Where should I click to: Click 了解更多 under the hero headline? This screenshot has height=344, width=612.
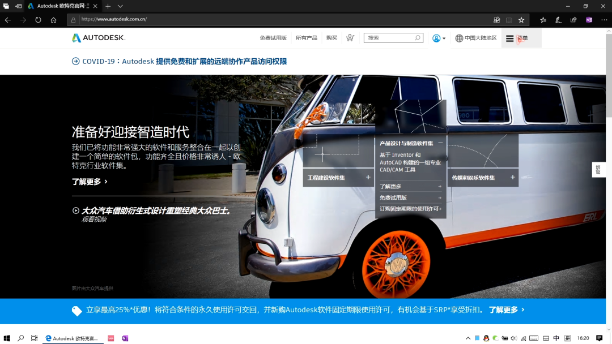point(90,182)
